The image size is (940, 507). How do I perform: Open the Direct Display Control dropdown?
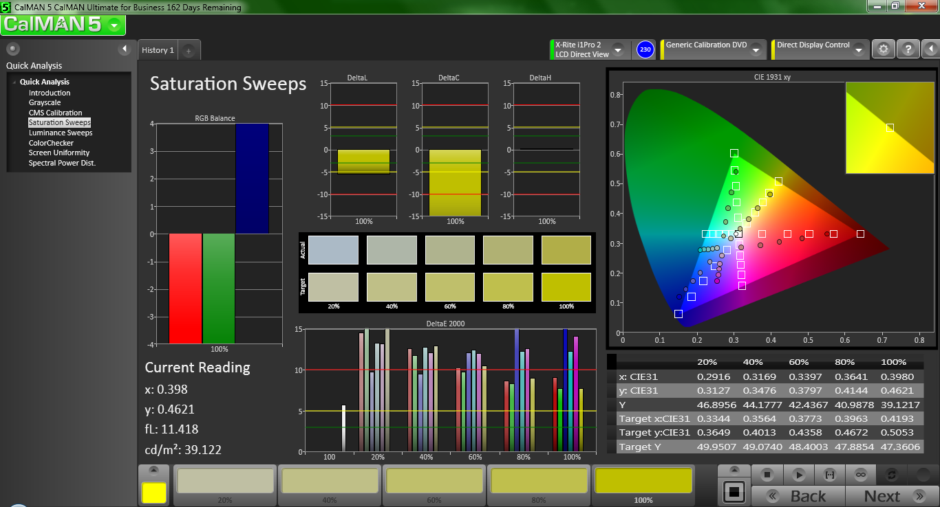point(858,50)
